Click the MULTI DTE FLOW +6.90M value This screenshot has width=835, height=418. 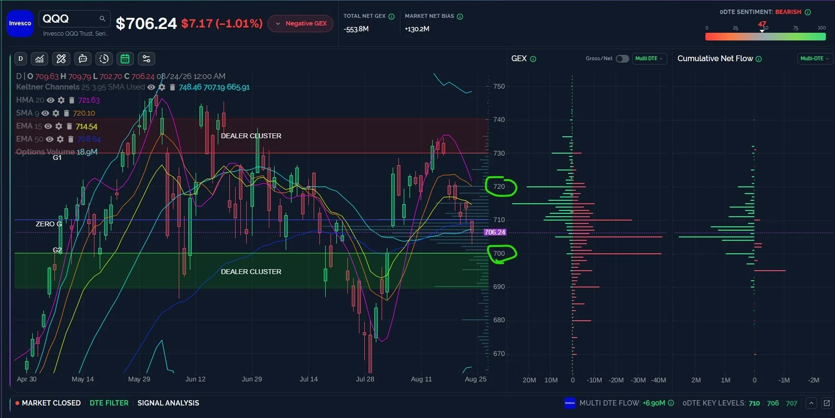654,403
